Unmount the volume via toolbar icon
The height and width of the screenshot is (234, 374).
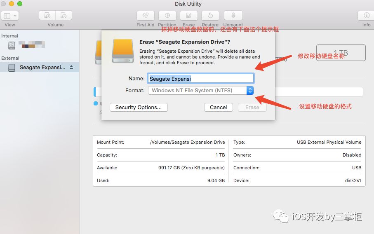click(233, 16)
